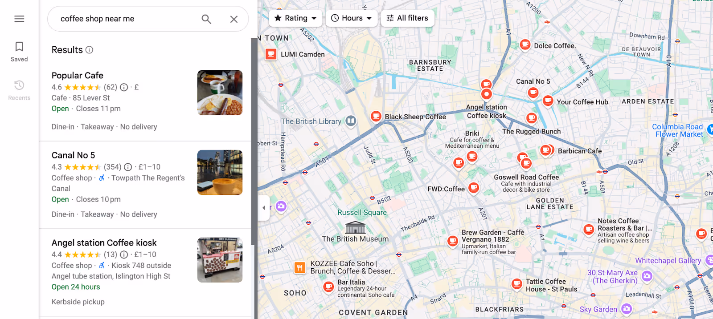Select the Briki cafe map pin
The width and height of the screenshot is (713, 319).
pos(472,157)
